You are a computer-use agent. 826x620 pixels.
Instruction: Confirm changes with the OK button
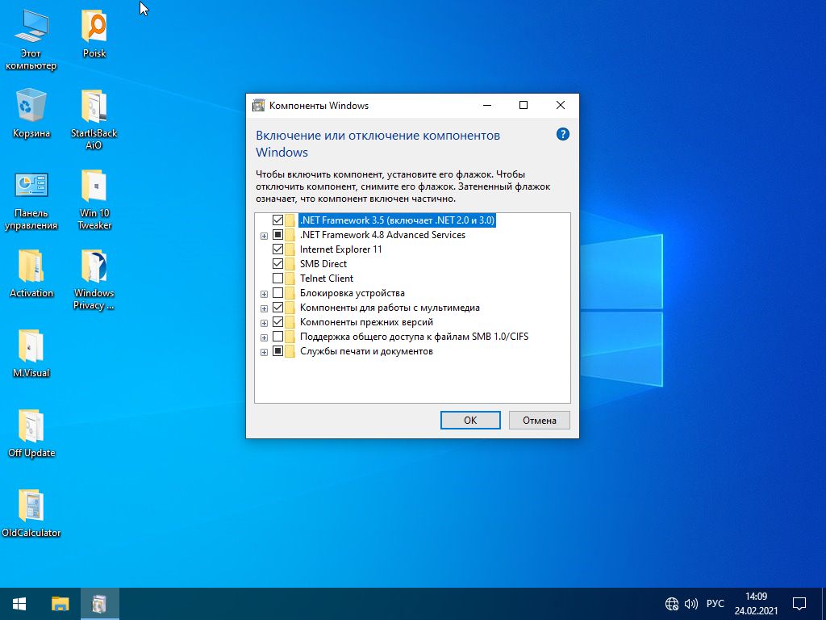coord(470,420)
